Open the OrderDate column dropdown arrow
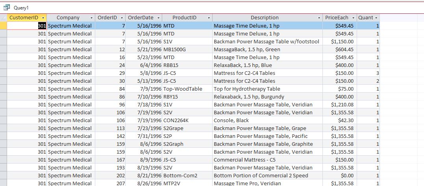Image resolution: width=424 pixels, height=186 pixels. [x=158, y=18]
